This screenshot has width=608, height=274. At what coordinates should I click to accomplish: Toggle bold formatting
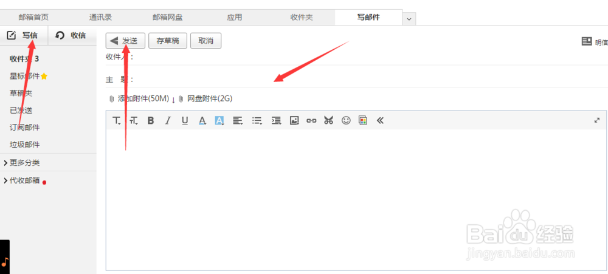pyautogui.click(x=151, y=120)
